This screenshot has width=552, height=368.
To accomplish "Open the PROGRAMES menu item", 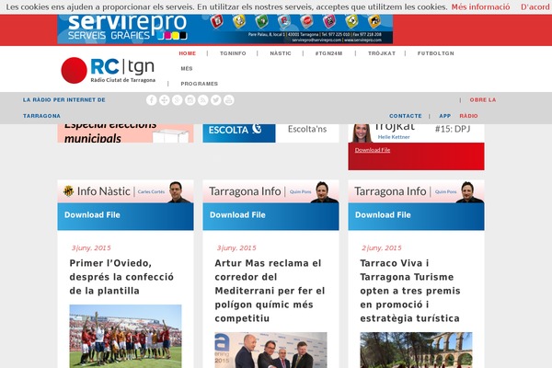I will click(200, 84).
